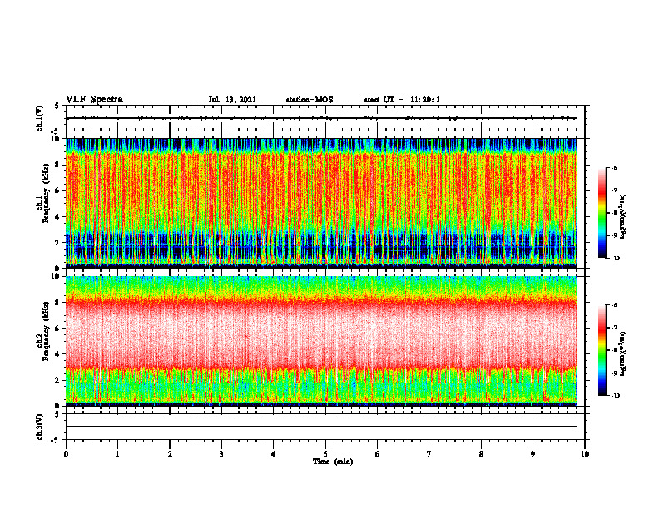Click the color scale unit label beside ch.1 colorbar
The height and width of the screenshot is (509, 659).
click(x=623, y=217)
